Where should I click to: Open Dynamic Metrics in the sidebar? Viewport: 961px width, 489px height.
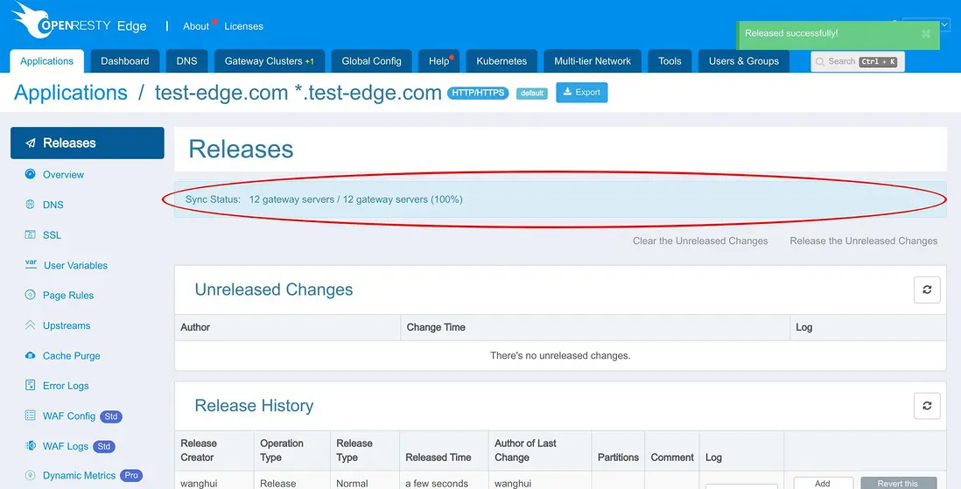(x=79, y=476)
